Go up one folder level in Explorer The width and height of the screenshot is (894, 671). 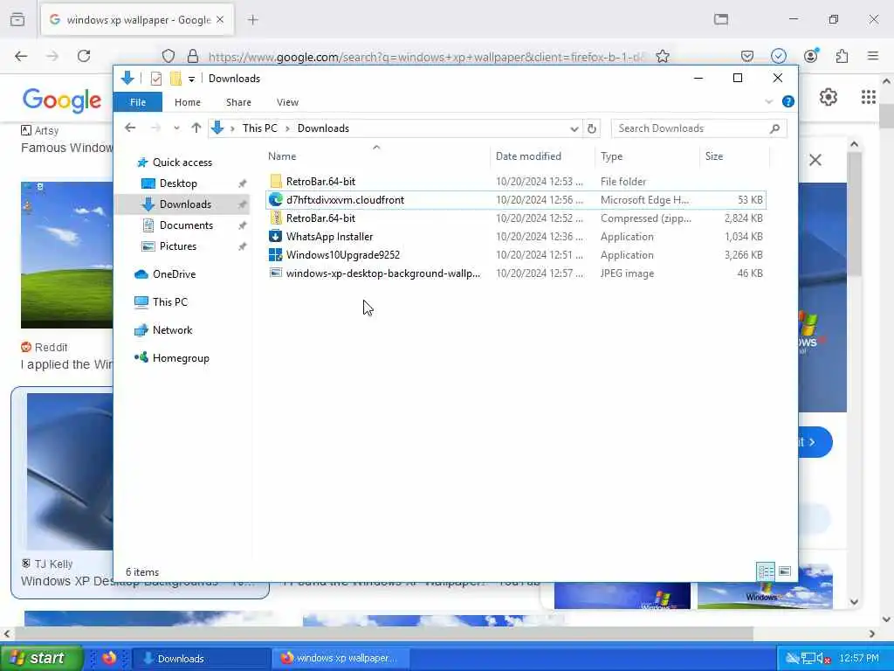tap(196, 128)
